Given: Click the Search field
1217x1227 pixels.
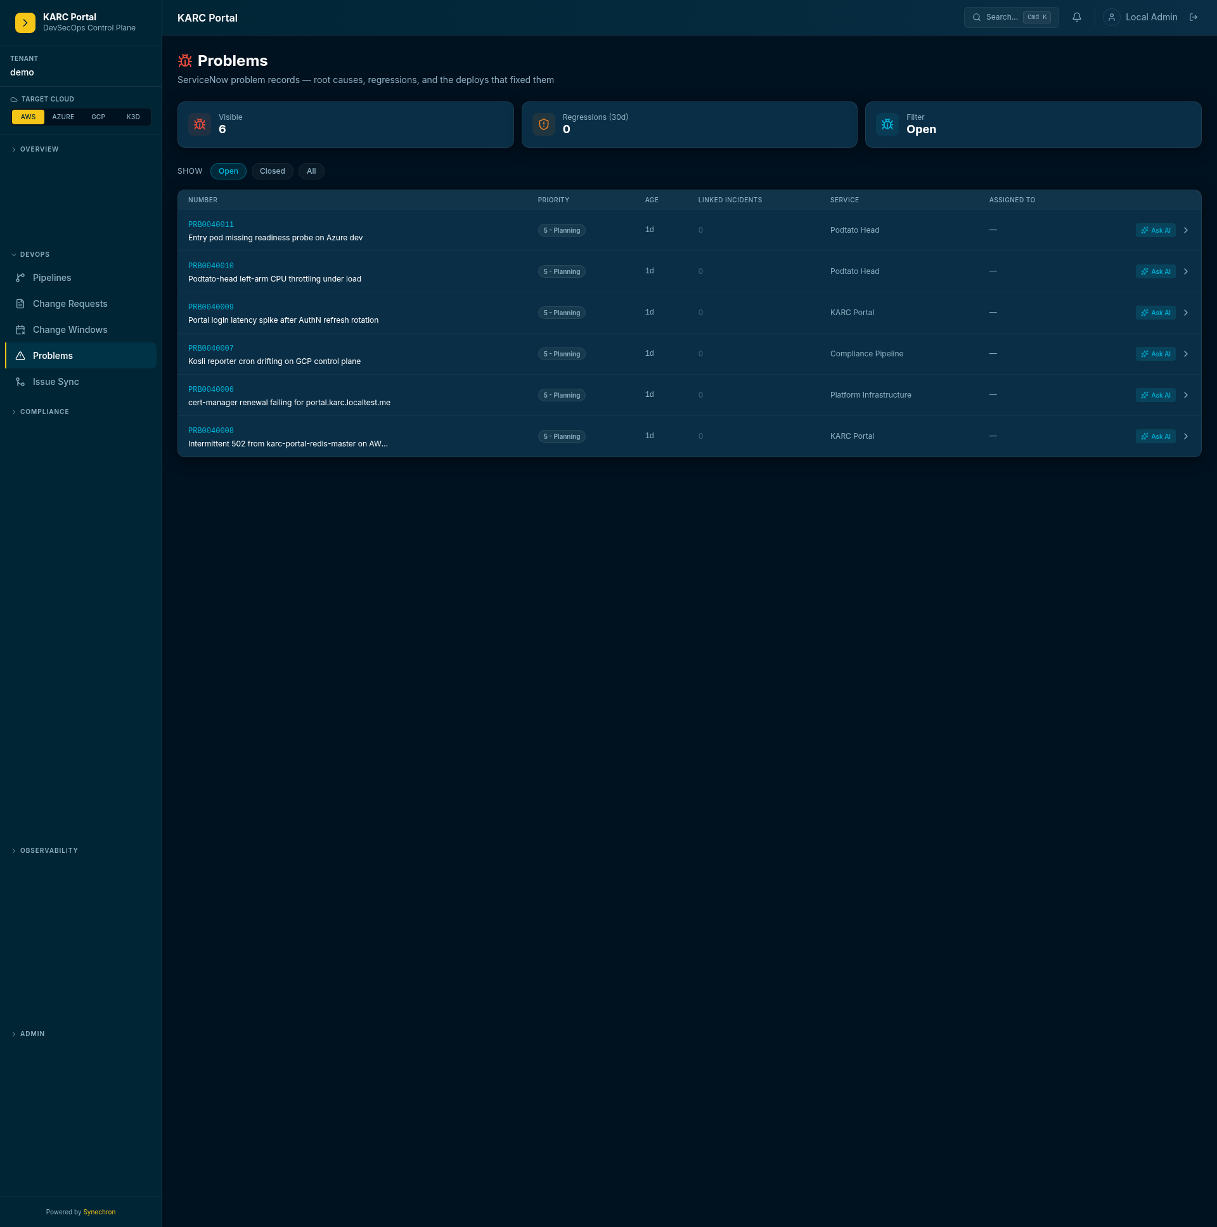Looking at the screenshot, I should [x=1010, y=18].
